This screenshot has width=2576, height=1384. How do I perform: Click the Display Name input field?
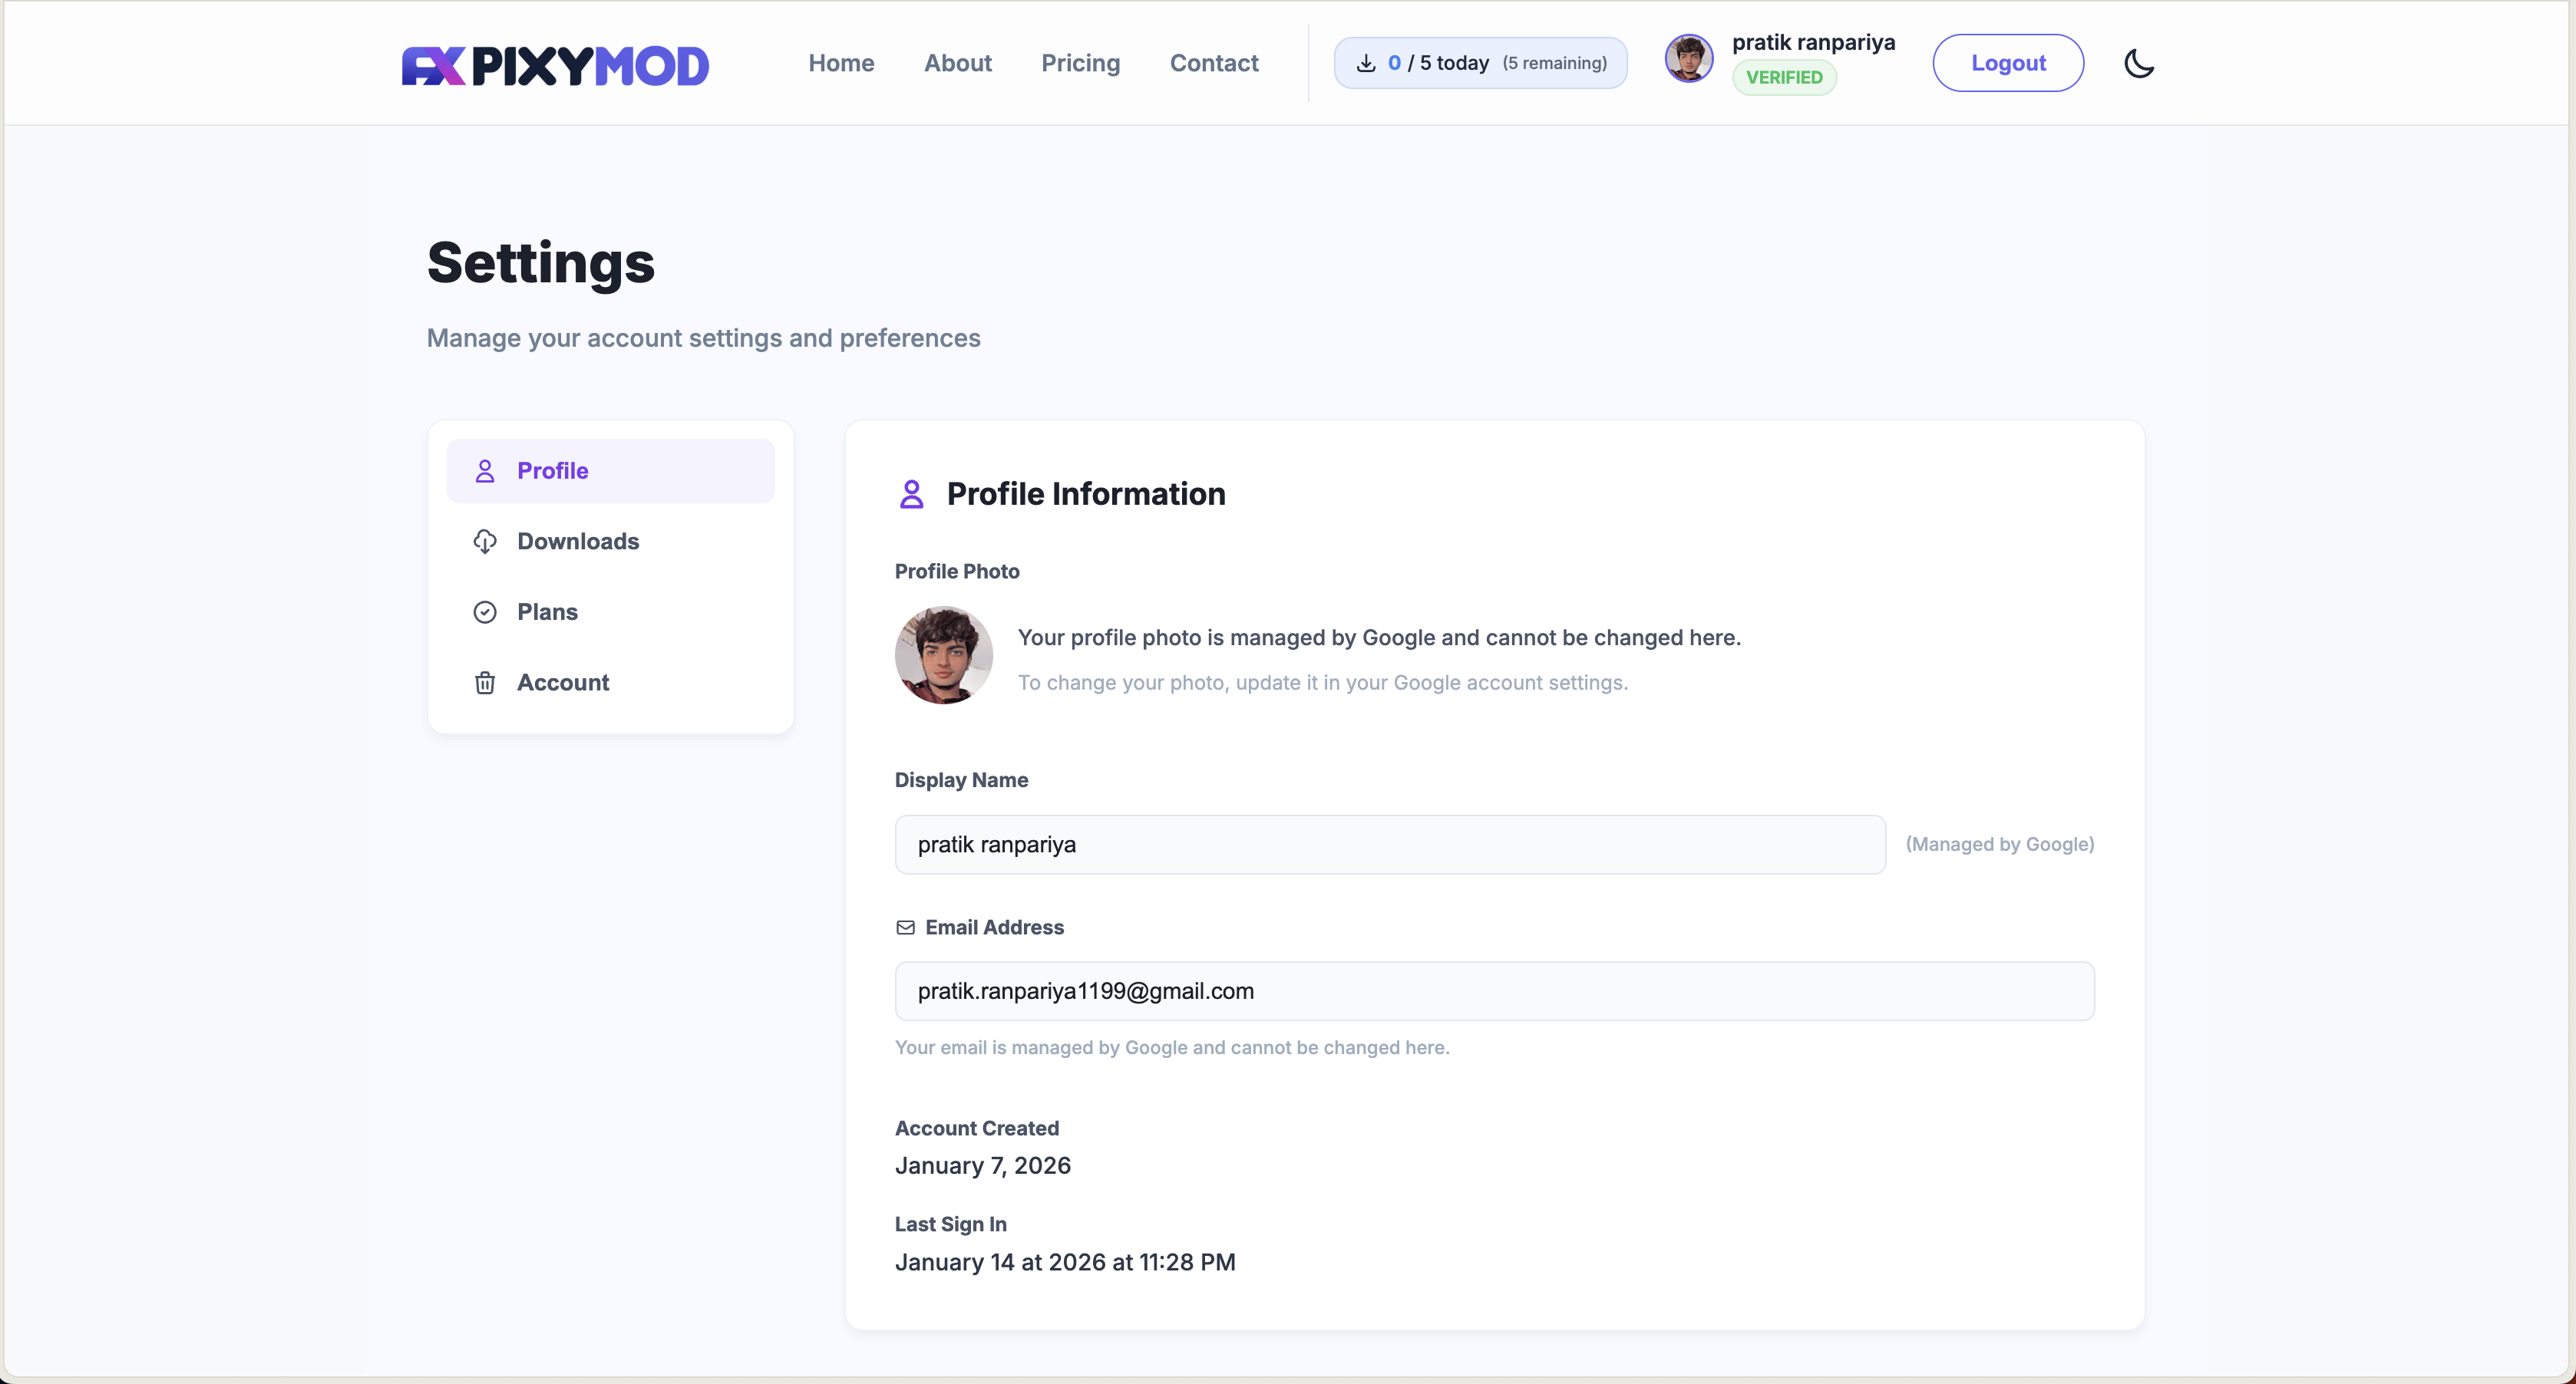pyautogui.click(x=1389, y=845)
